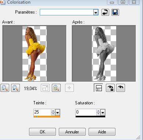
Task: Increase Teinte value with up spinner
Action: tap(53, 111)
